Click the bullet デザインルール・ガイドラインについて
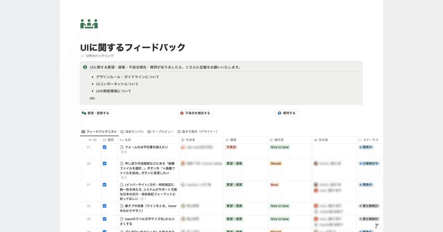Viewport: 443px width, 232px height. point(128,77)
